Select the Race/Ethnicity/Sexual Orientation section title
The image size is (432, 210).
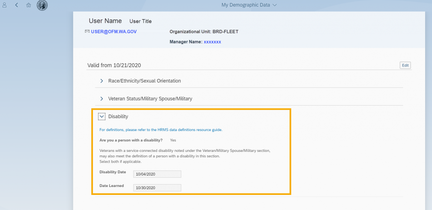pos(144,81)
